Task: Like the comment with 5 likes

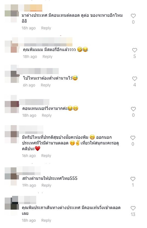Action: [134, 50]
